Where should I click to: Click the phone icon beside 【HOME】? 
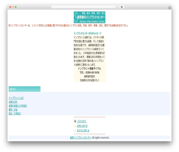coord(75,121)
